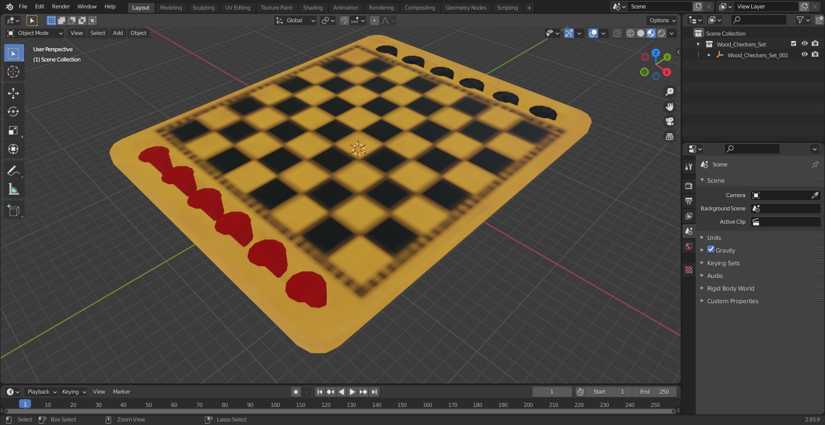Screen dimensions: 825x425
Task: Open the Texture properties tab
Action: tap(689, 269)
